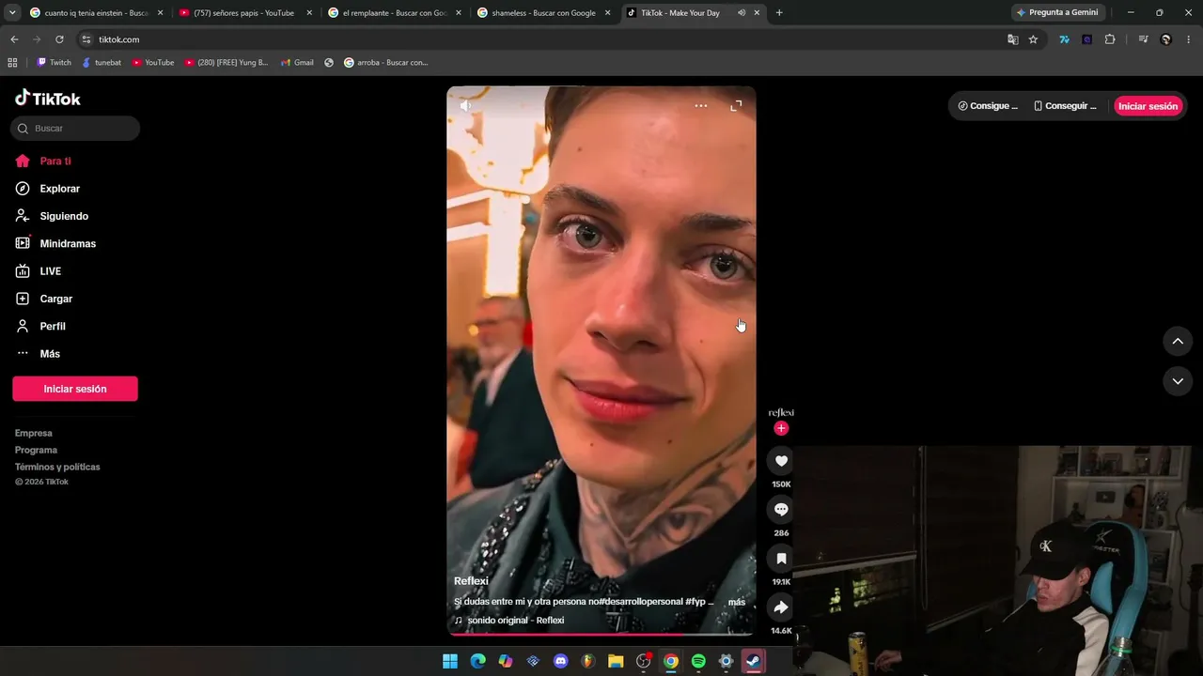Viewport: 1203px width, 676px height.
Task: Click the TikTok logo
Action: 48,99
